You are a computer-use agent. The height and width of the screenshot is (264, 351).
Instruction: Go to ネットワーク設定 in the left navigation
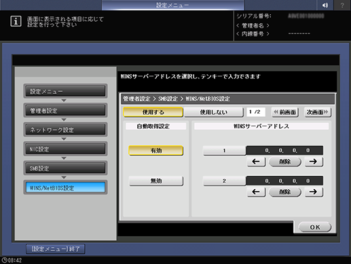[65, 130]
